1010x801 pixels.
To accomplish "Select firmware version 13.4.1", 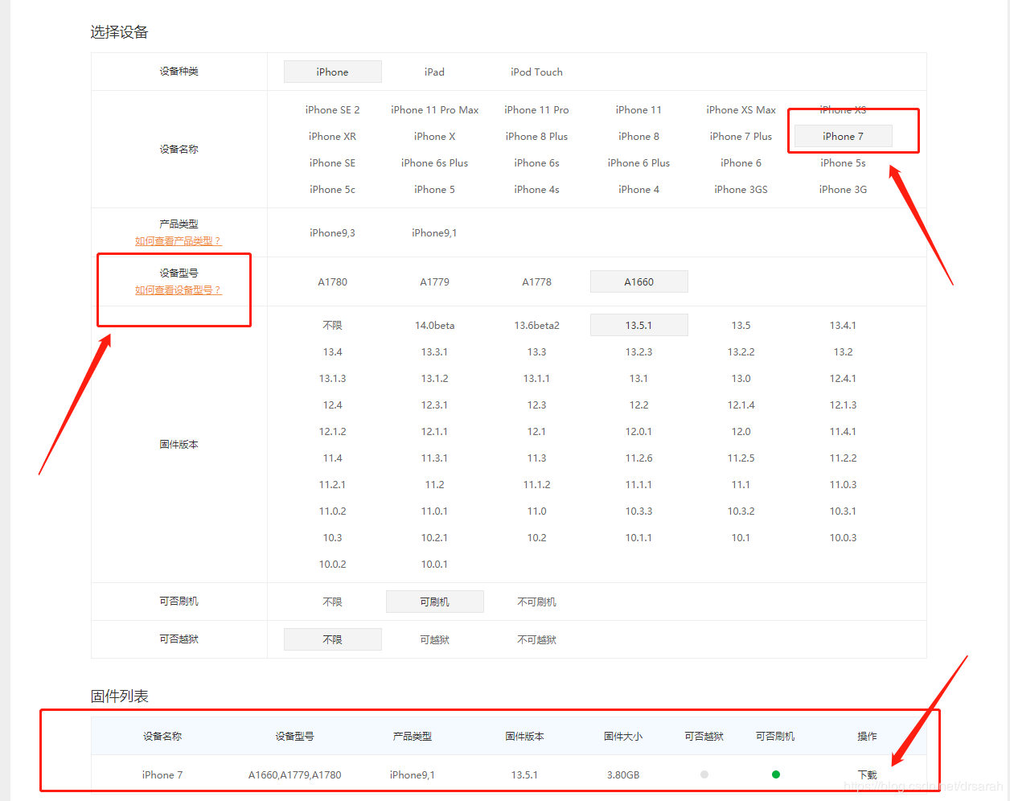I will pos(843,326).
